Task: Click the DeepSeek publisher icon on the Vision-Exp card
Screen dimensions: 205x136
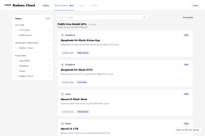Action: coord(62,35)
